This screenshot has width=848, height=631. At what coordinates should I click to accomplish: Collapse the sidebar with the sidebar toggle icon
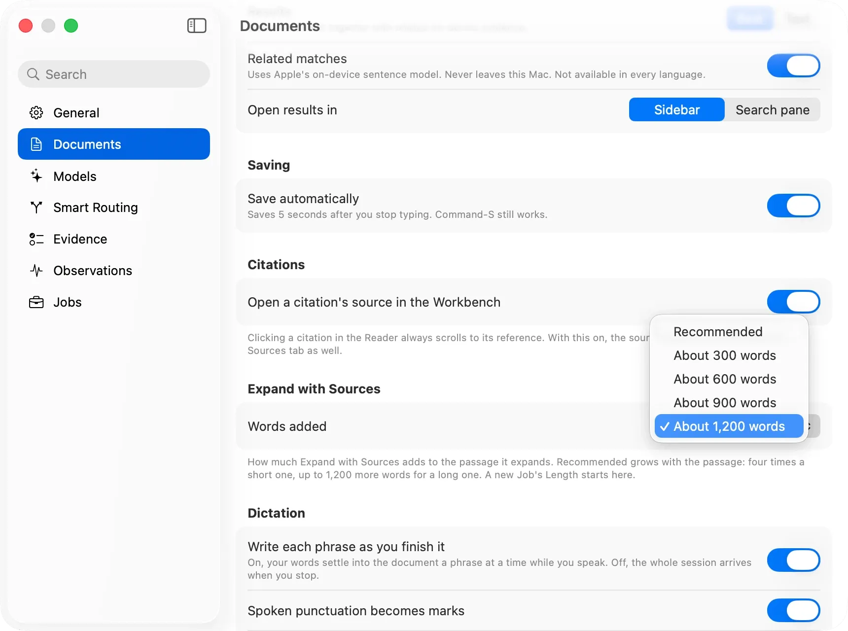197,26
